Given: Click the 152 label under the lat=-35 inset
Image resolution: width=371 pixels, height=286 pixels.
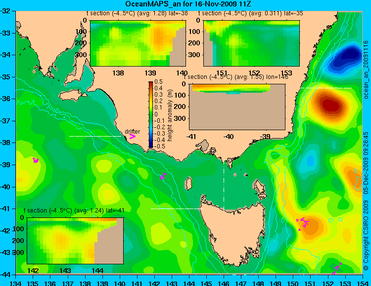Looking at the screenshot, I should (x=254, y=72).
